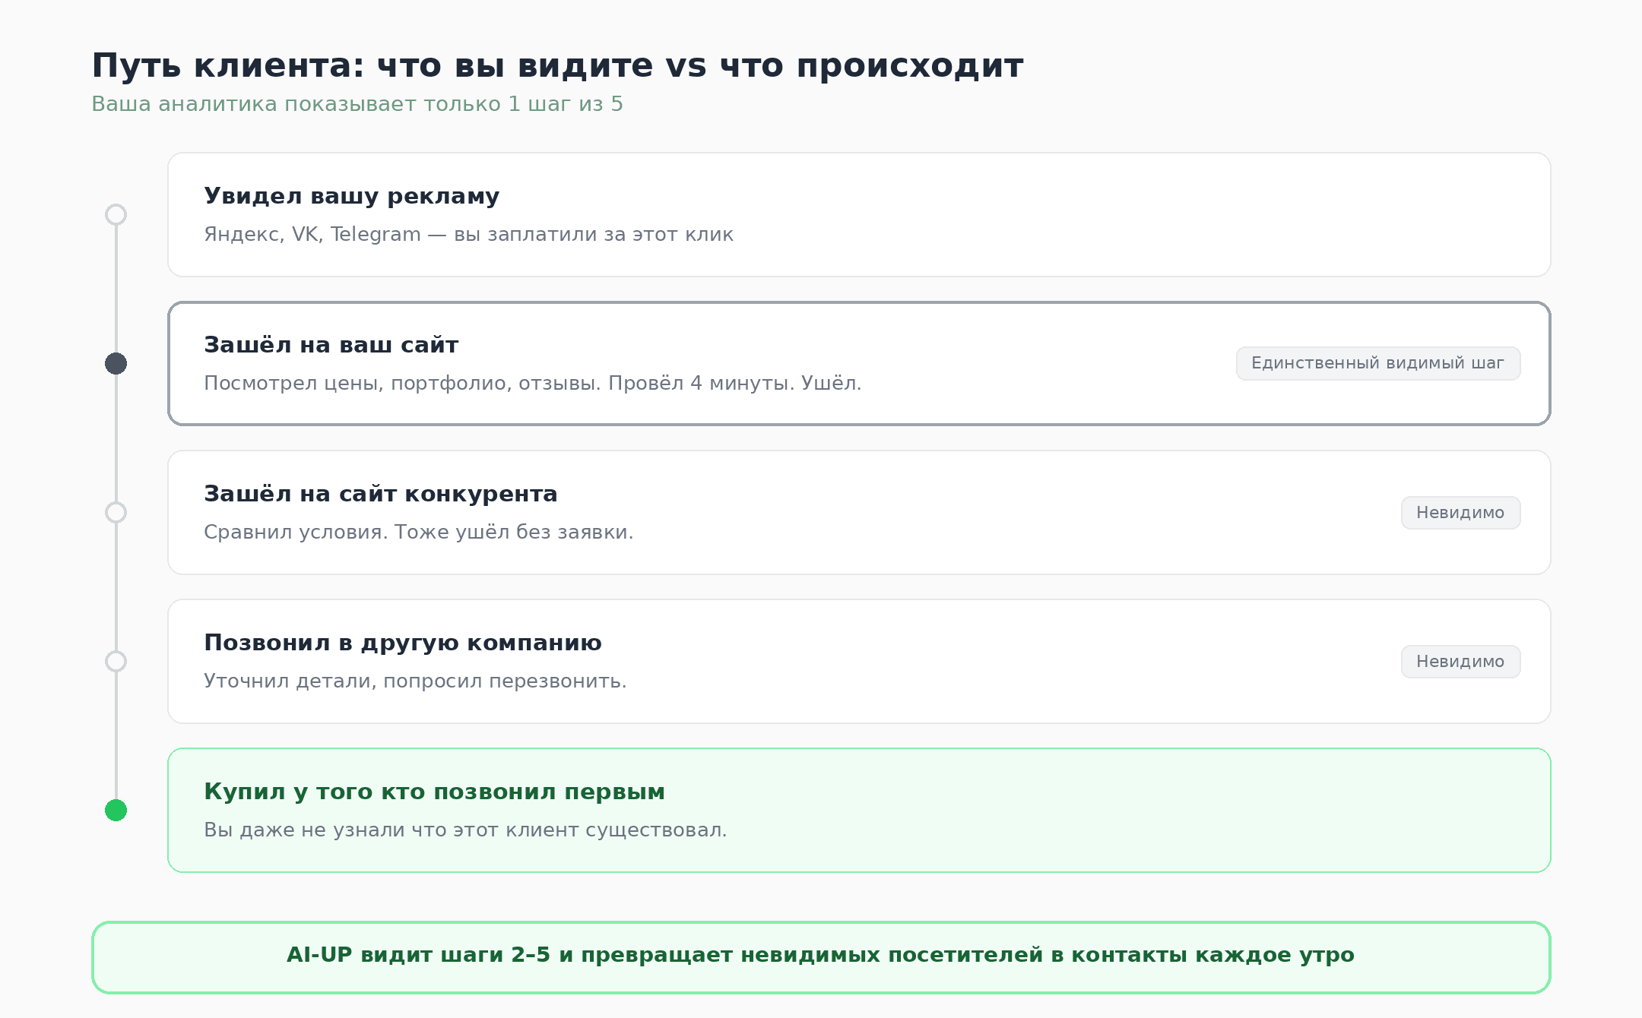This screenshot has height=1018, width=1642.
Task: Click the 'Невидимо' badge on the phone call step
Action: (x=1460, y=661)
